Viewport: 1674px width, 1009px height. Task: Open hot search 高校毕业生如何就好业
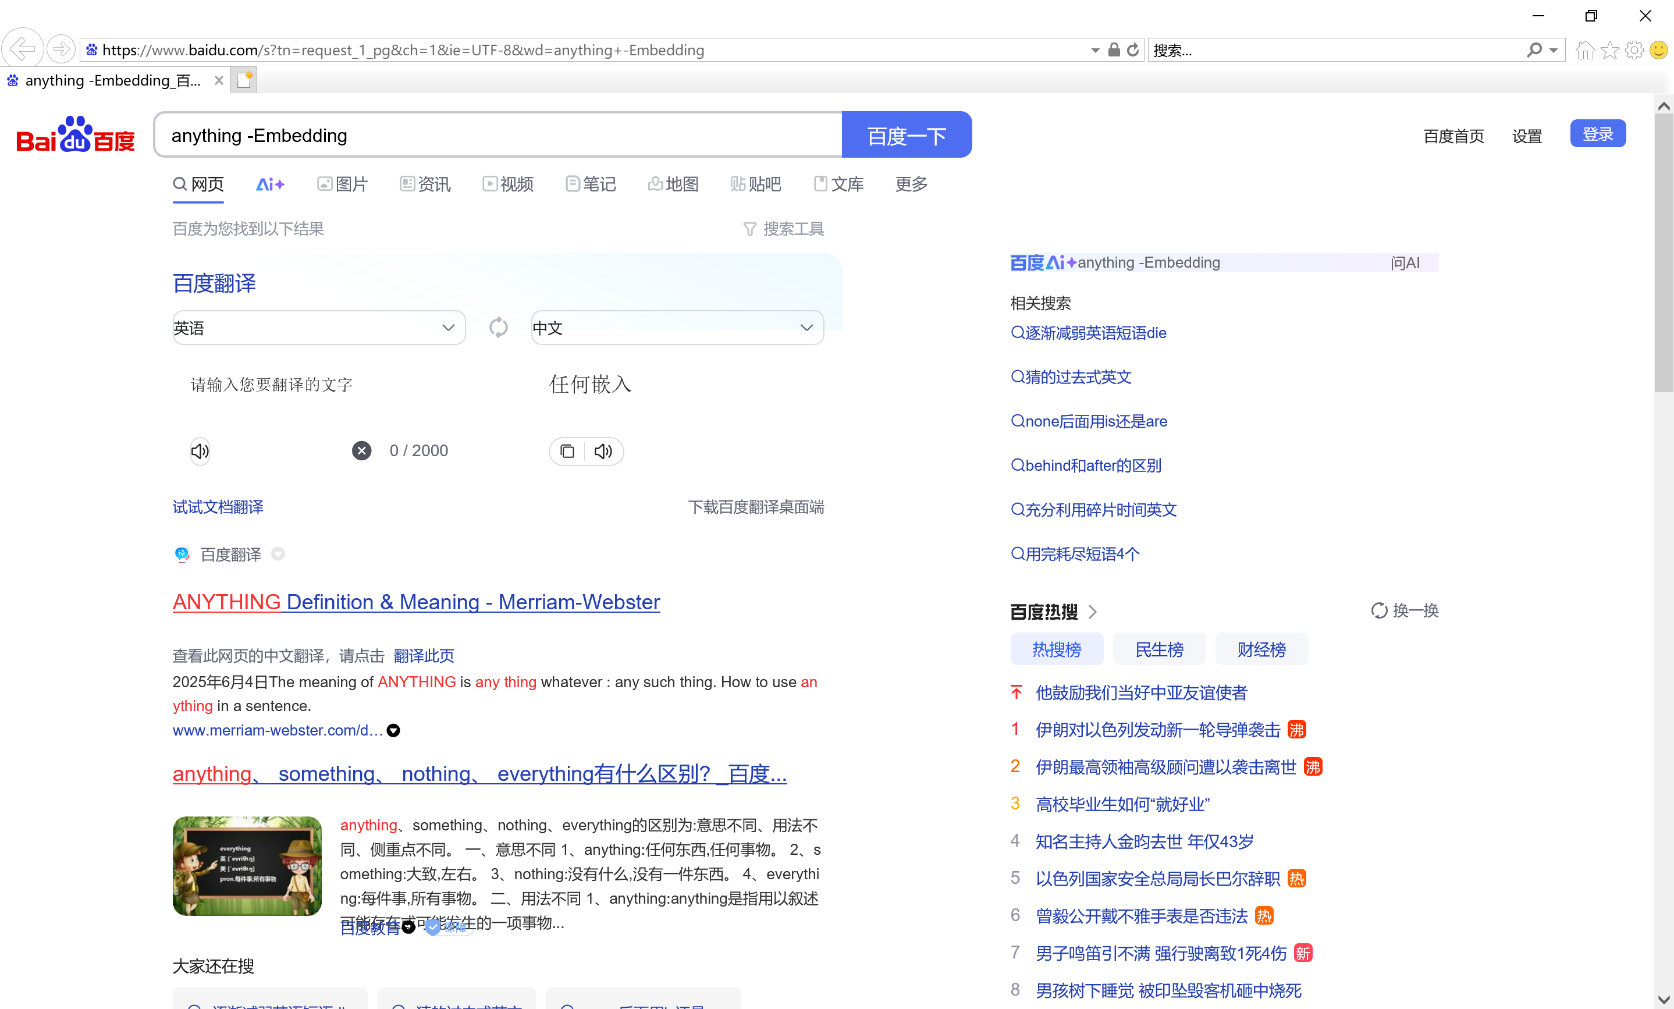tap(1122, 805)
